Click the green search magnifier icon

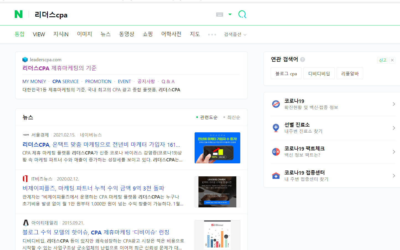pyautogui.click(x=242, y=14)
